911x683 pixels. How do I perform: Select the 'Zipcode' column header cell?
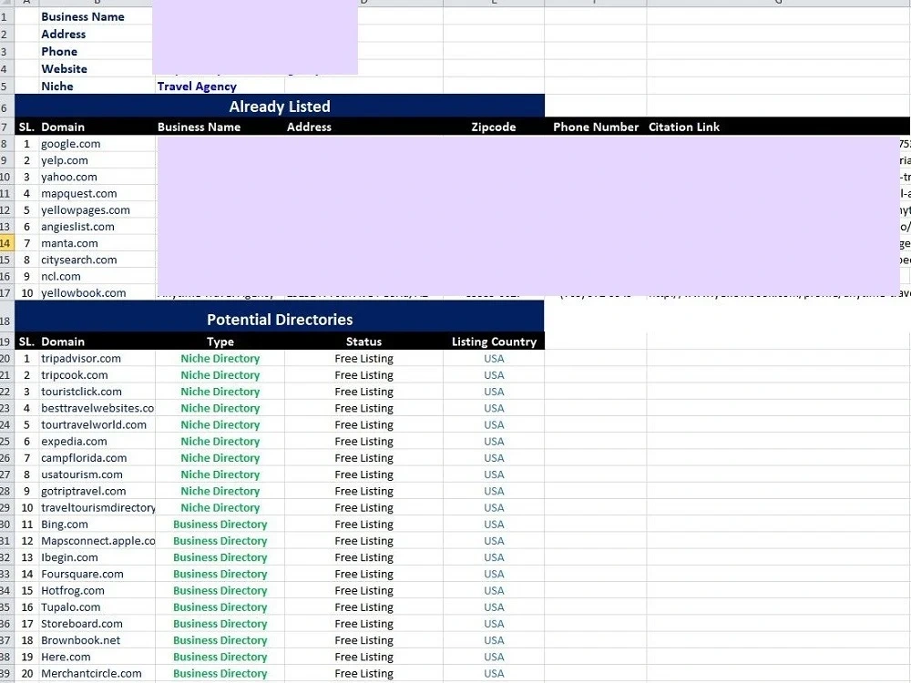click(x=493, y=127)
